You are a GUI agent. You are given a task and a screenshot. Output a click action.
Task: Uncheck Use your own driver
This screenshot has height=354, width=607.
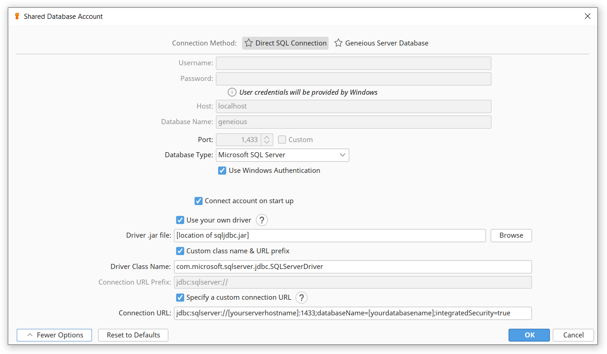(x=180, y=220)
